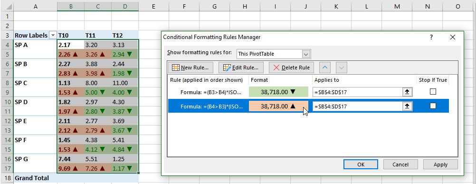Collapse range picker for second rule
The width and height of the screenshot is (476, 184).
(407, 106)
